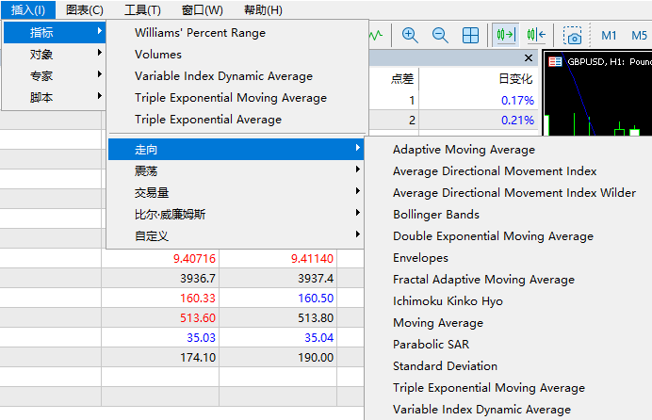This screenshot has height=420, width=652.
Task: Click the 160.33 price cell
Action: [x=198, y=298]
